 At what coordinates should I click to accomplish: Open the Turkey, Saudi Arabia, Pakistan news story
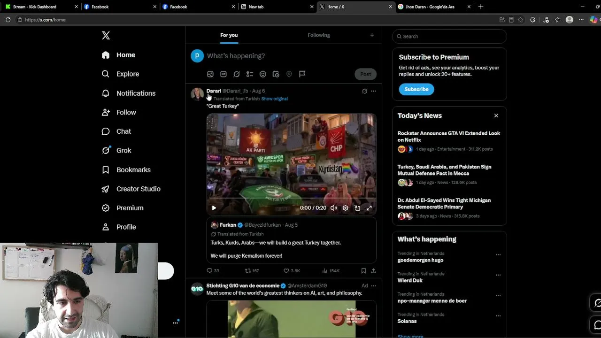point(449,175)
